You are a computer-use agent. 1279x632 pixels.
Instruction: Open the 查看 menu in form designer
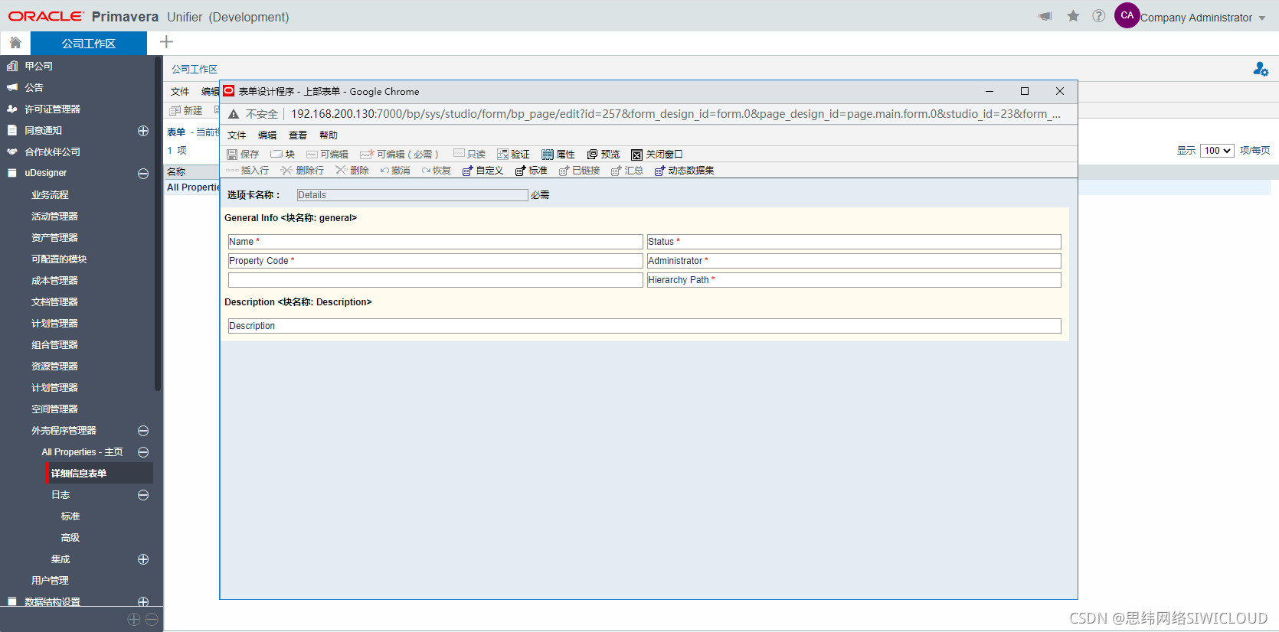pyautogui.click(x=298, y=135)
